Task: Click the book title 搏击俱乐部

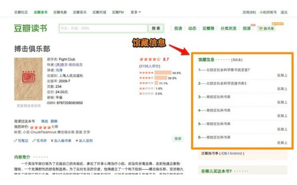Action: [32, 49]
